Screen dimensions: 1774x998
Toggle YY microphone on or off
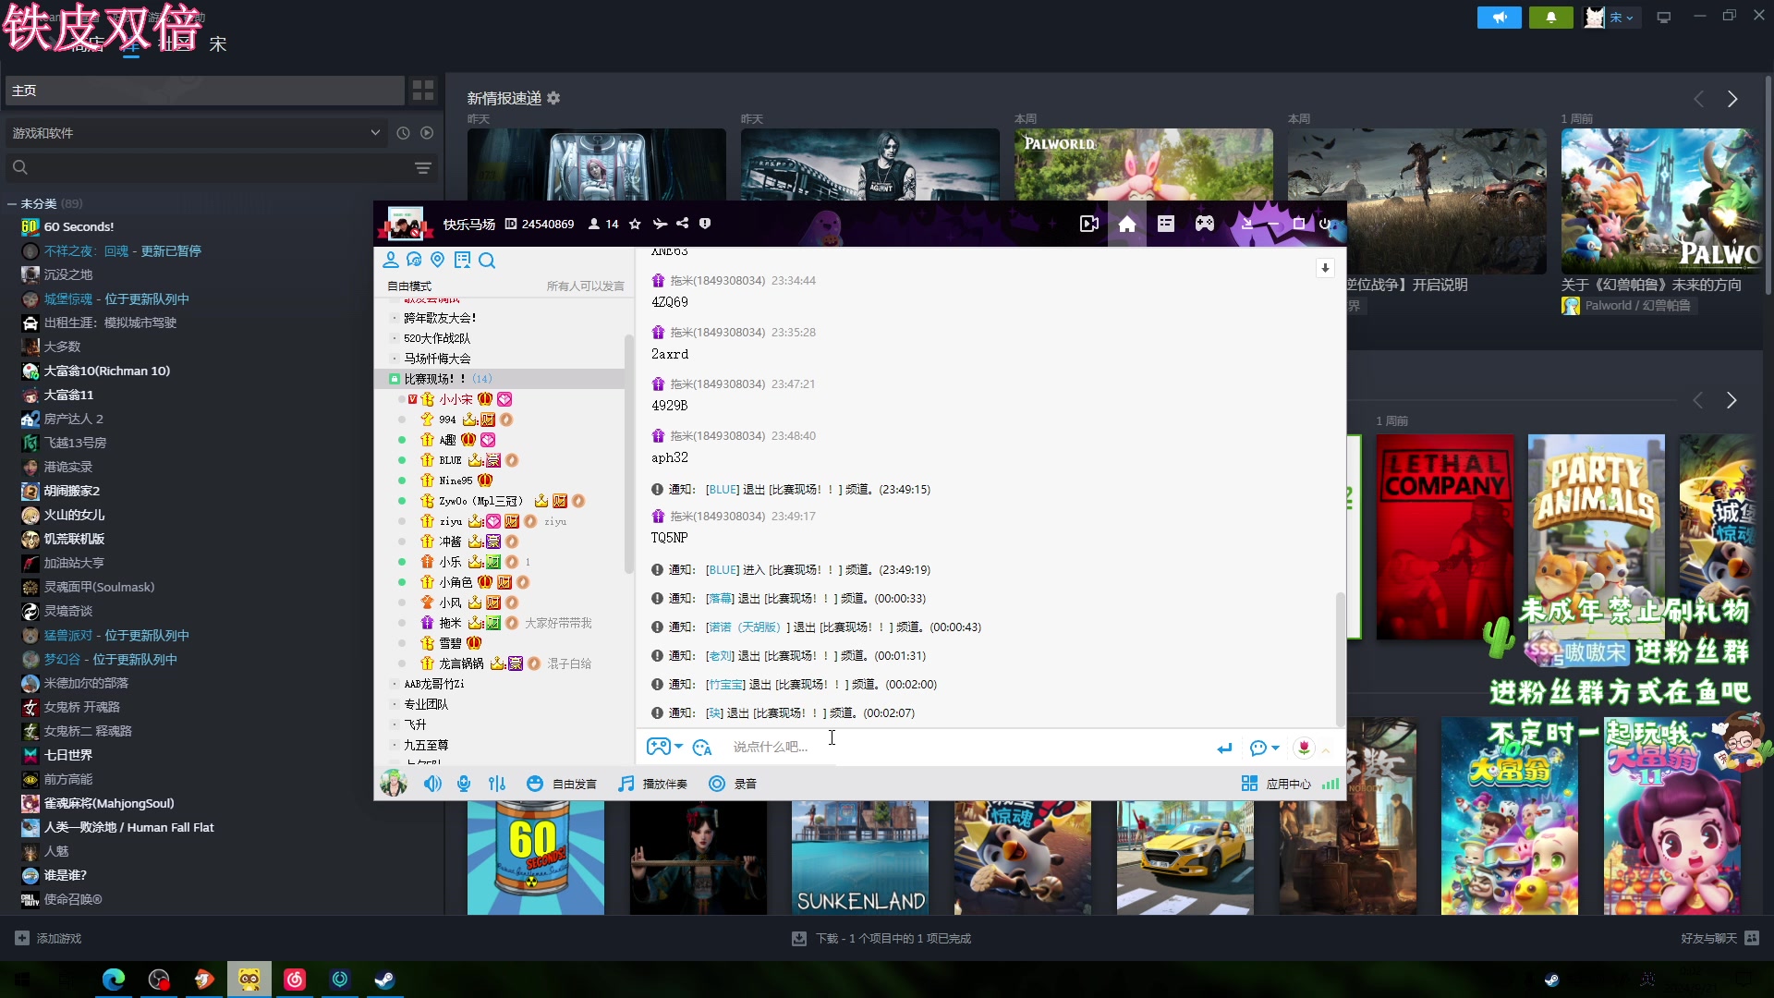[x=464, y=784]
